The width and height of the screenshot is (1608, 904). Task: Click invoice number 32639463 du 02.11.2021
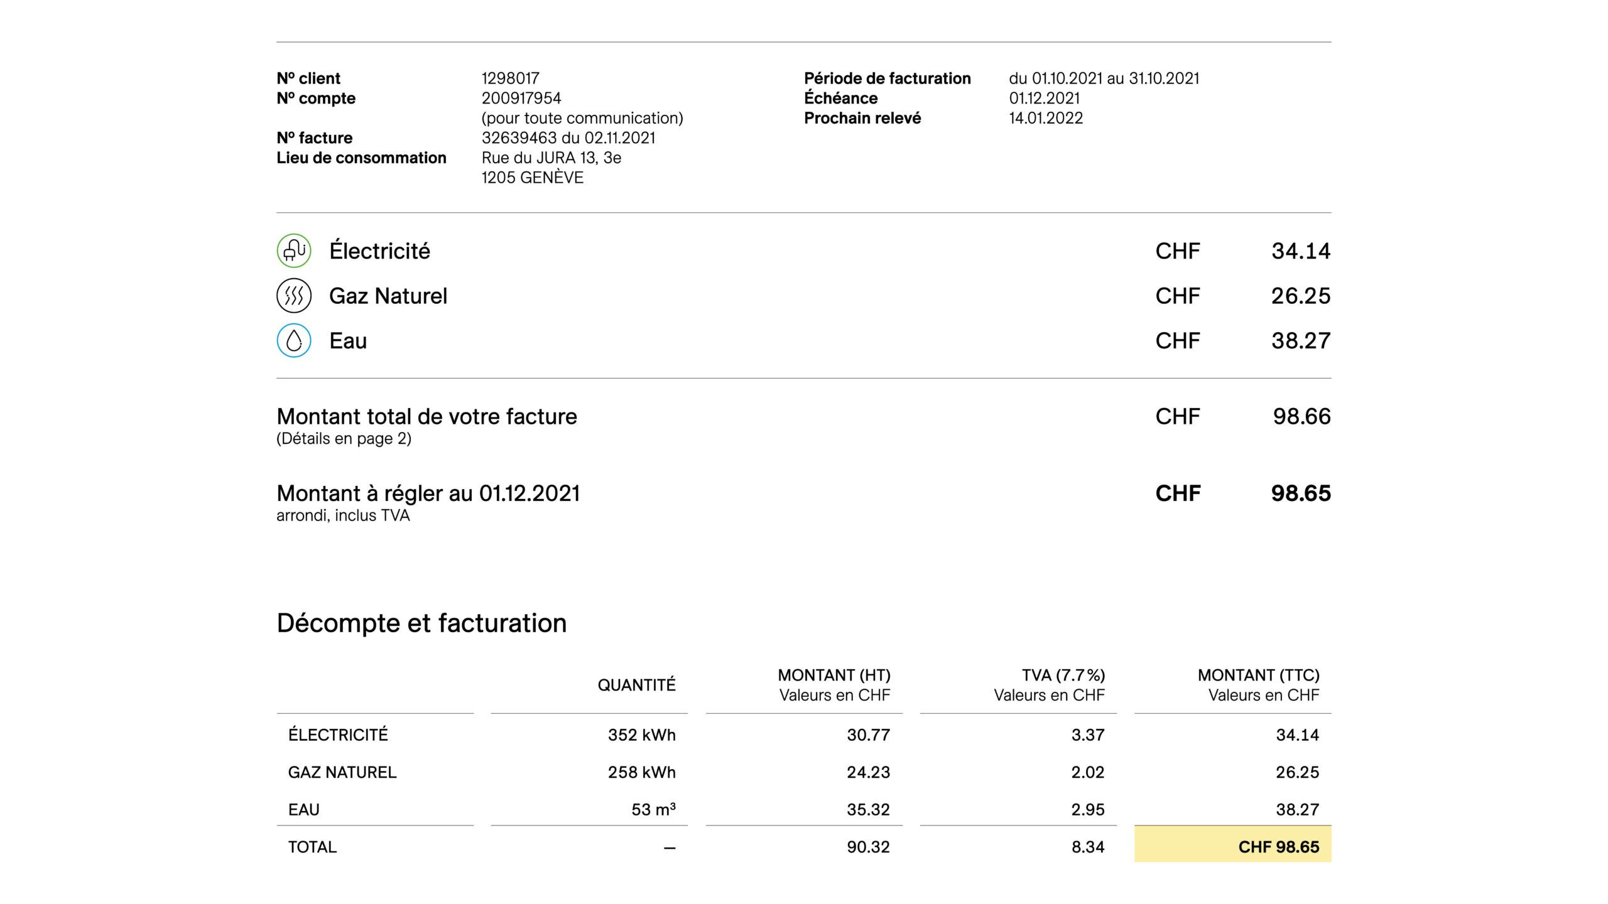(568, 138)
